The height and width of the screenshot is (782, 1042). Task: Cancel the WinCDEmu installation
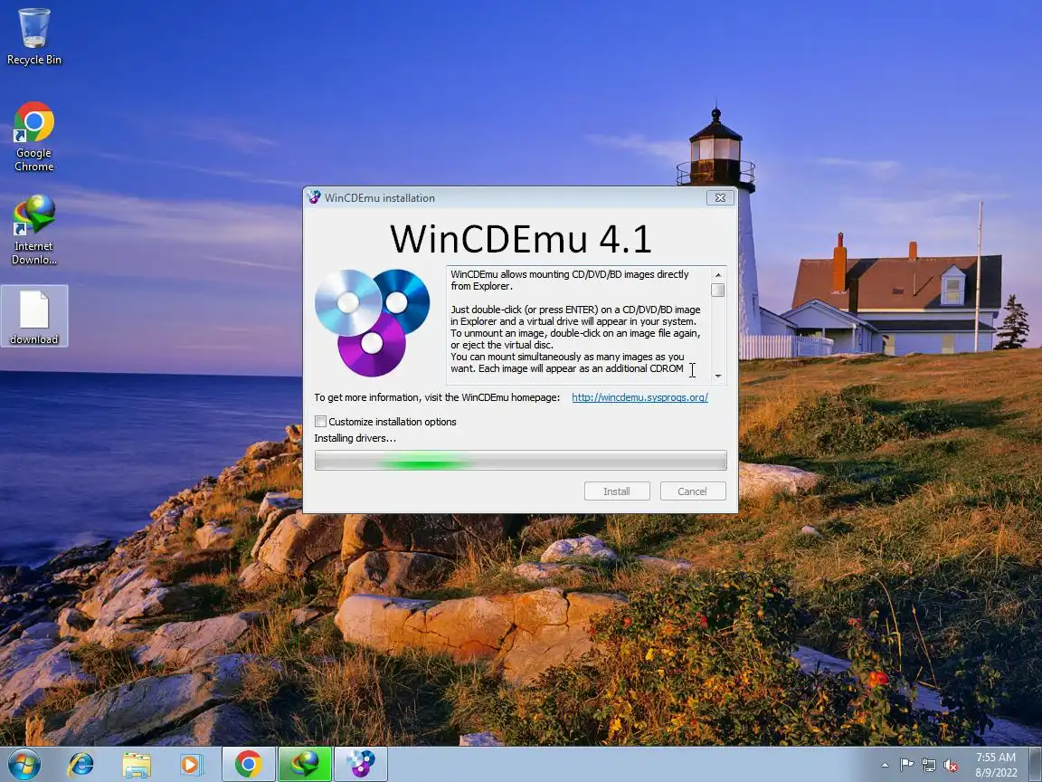(x=693, y=491)
